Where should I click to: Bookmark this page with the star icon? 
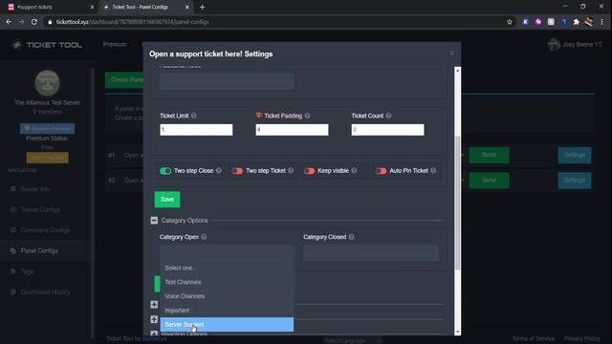tap(510, 22)
